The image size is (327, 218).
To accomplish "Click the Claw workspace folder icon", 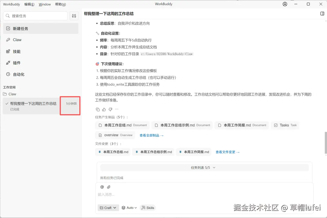I will pos(5,94).
